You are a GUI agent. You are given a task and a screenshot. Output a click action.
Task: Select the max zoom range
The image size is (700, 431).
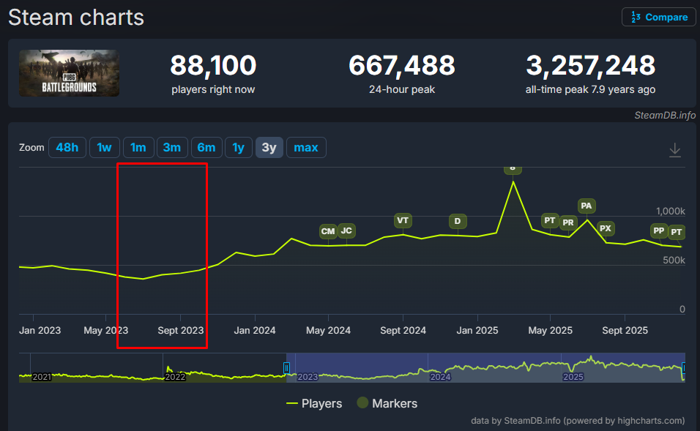point(306,148)
